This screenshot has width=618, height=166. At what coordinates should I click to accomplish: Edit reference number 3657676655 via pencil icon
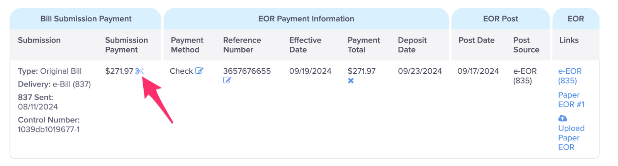point(227,80)
